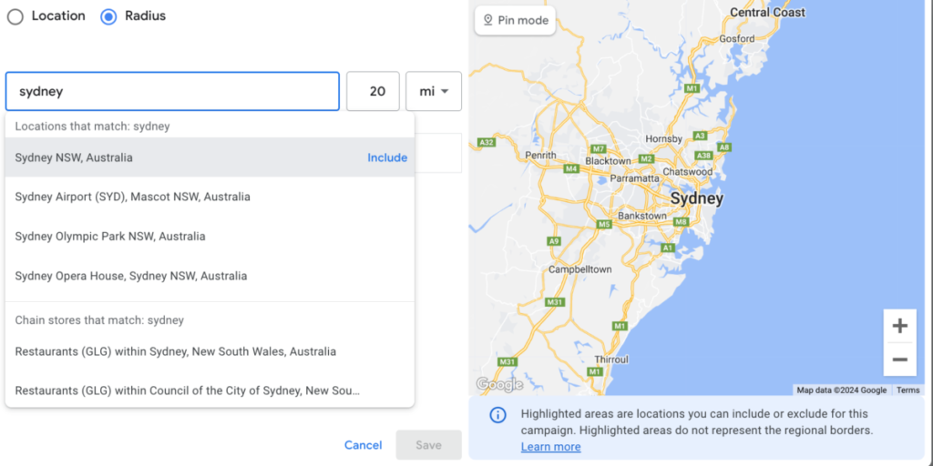Select the Radius radio button
The width and height of the screenshot is (933, 466).
[x=108, y=16]
